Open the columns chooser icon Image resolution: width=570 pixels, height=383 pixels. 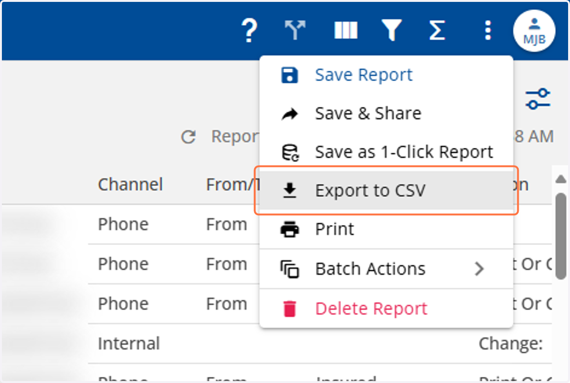tap(345, 30)
